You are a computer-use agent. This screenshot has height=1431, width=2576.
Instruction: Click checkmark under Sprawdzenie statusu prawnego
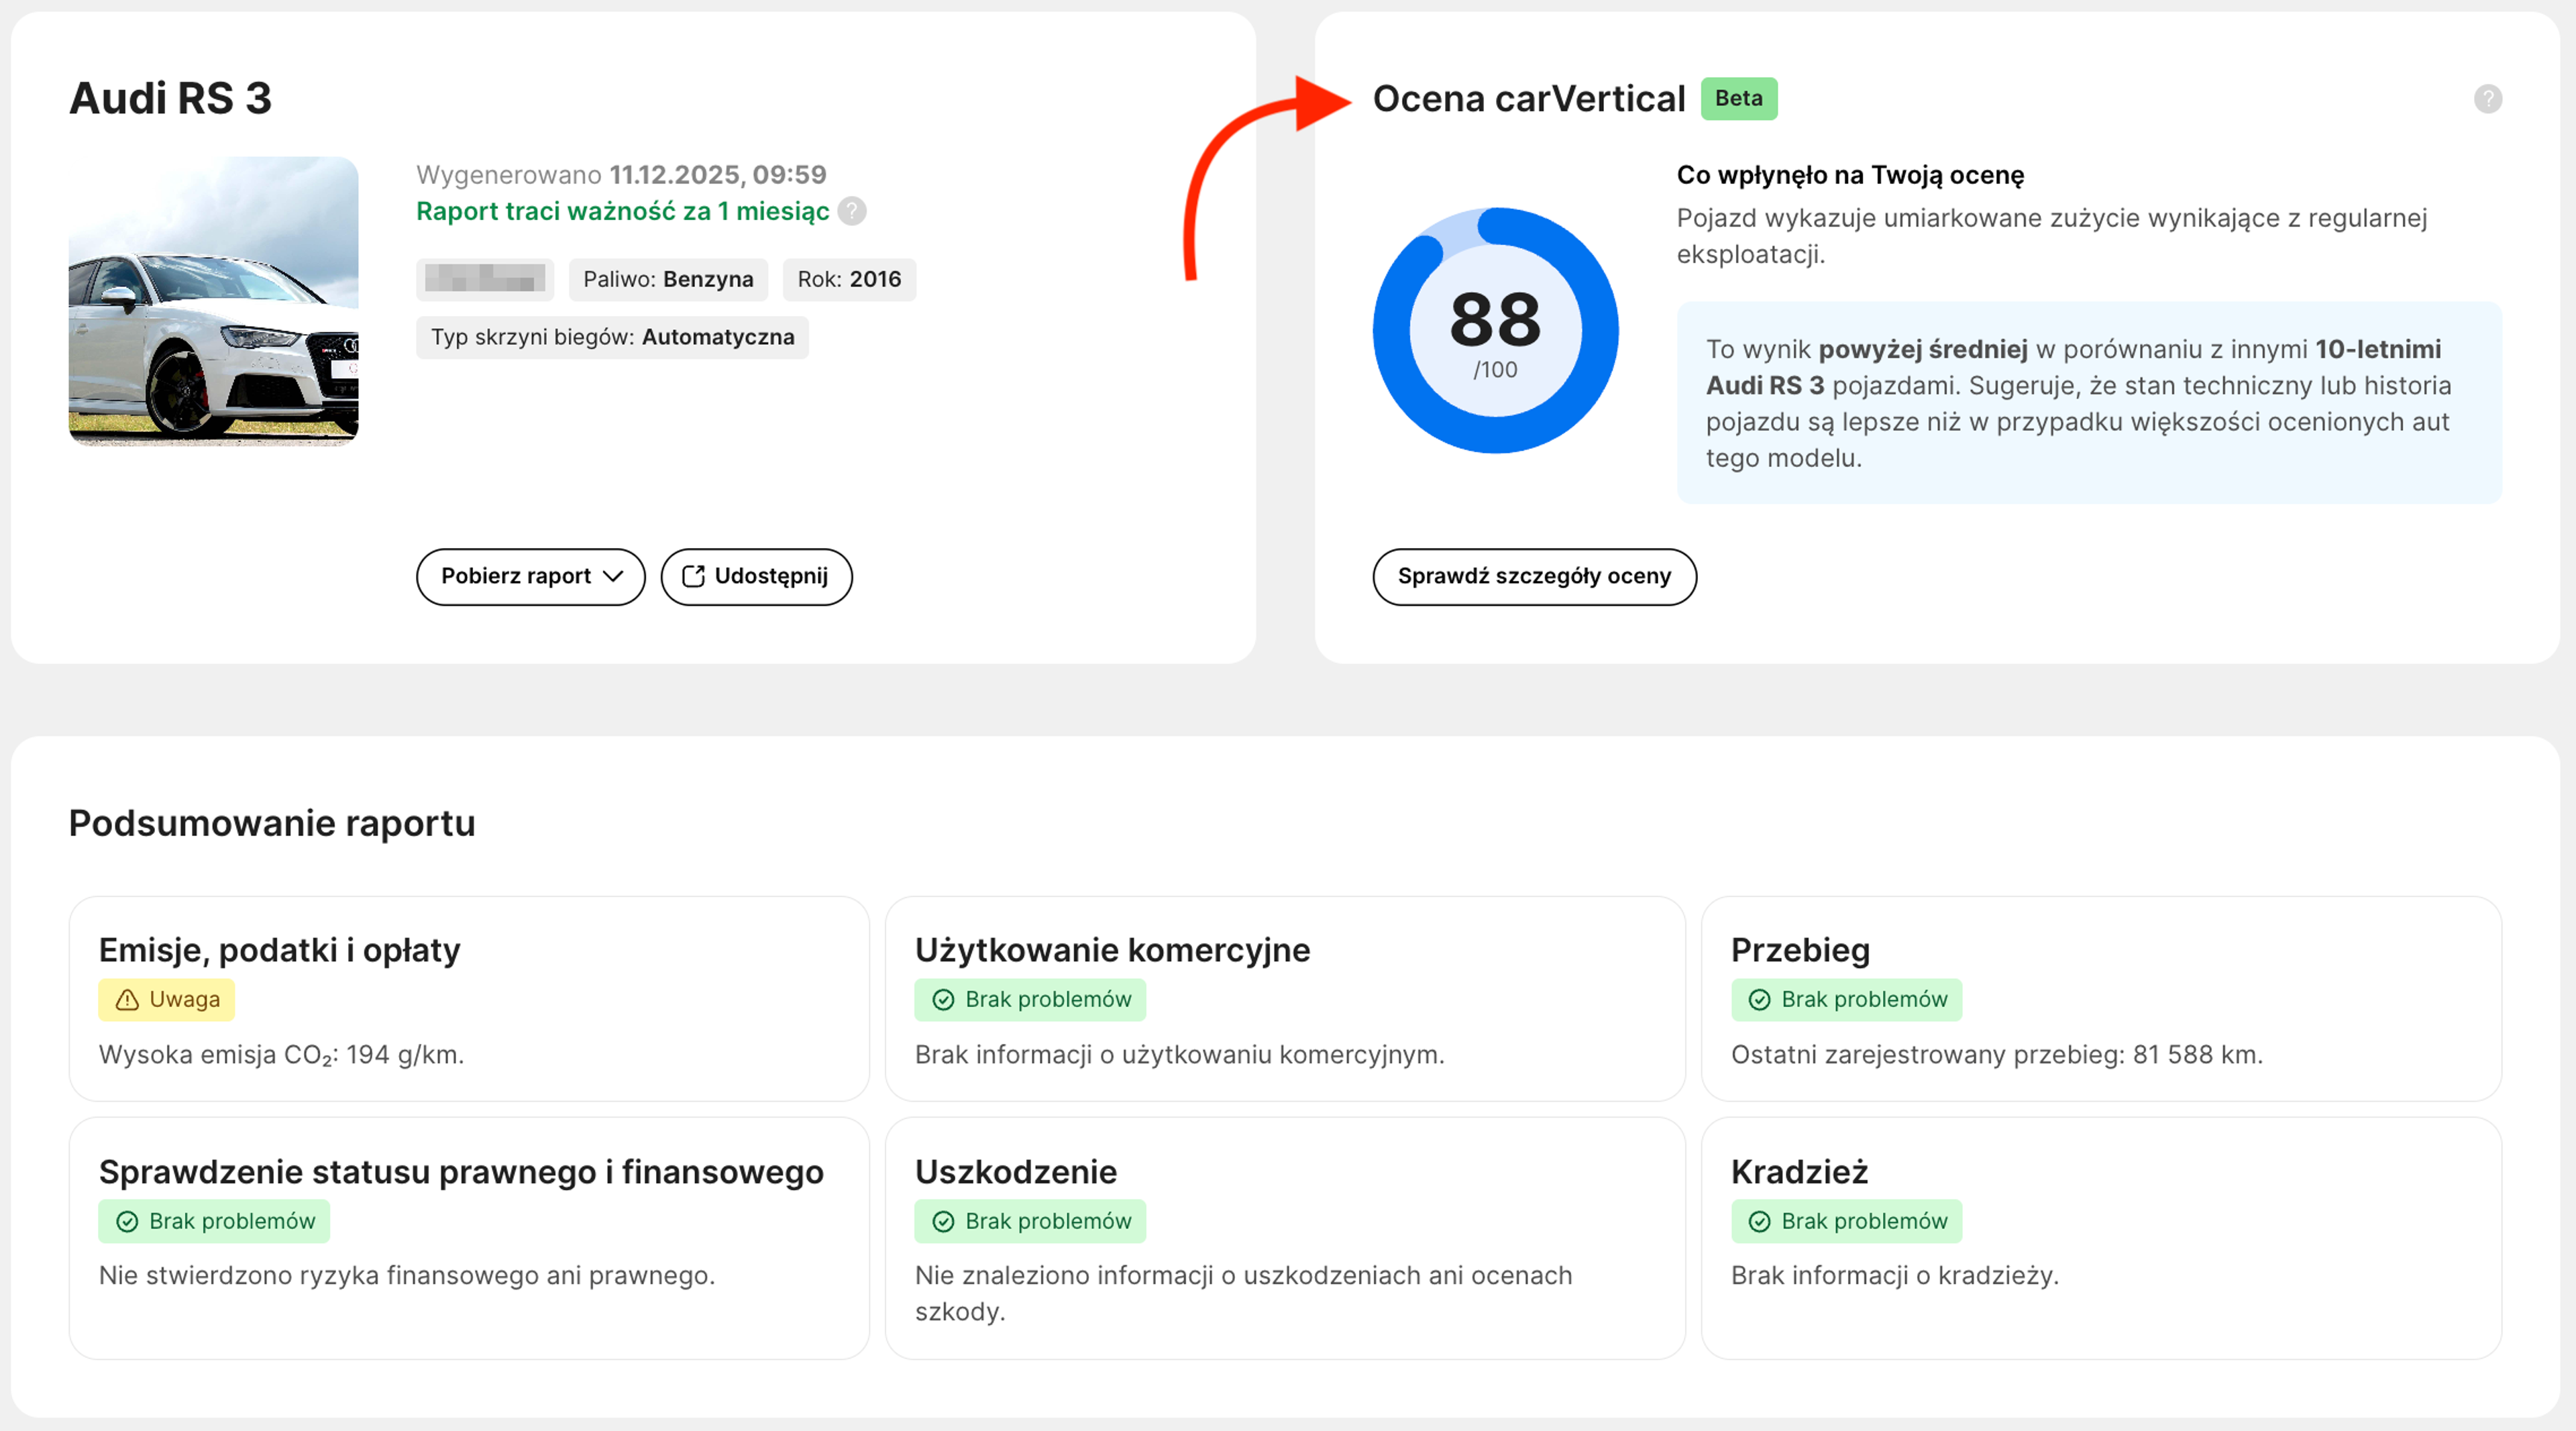tap(127, 1221)
